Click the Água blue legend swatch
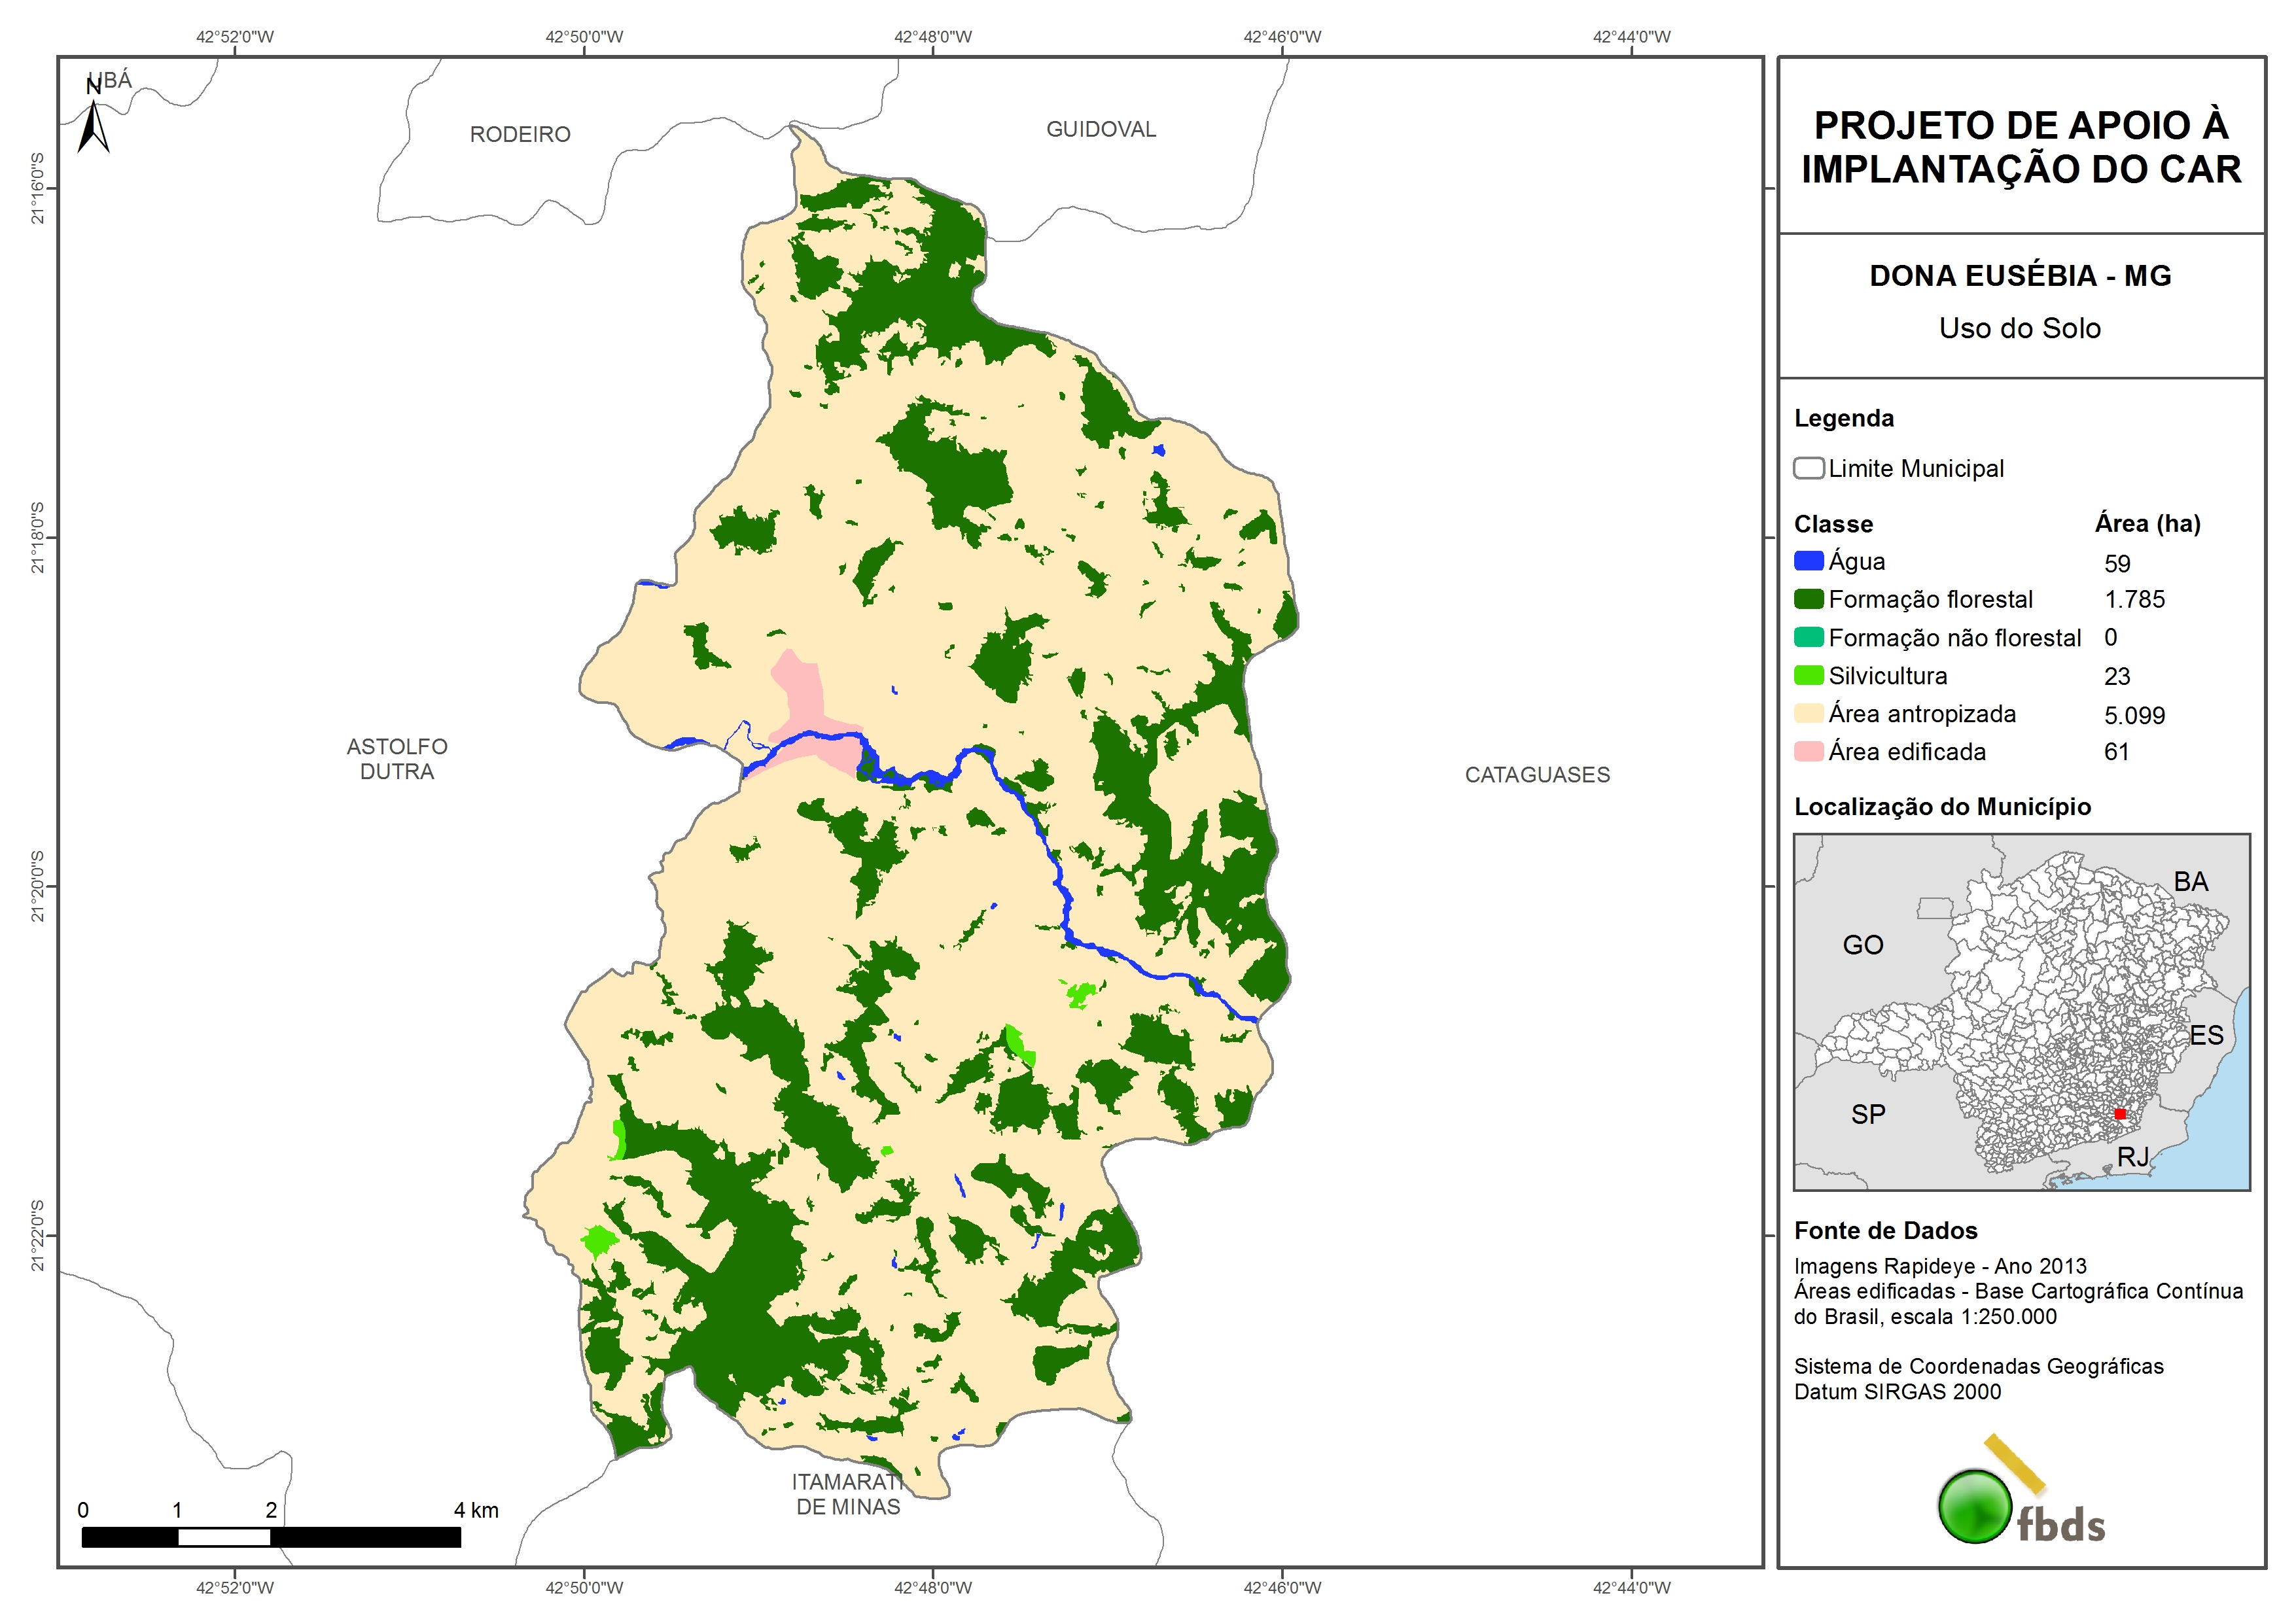The height and width of the screenshot is (1623, 2296). point(1808,561)
